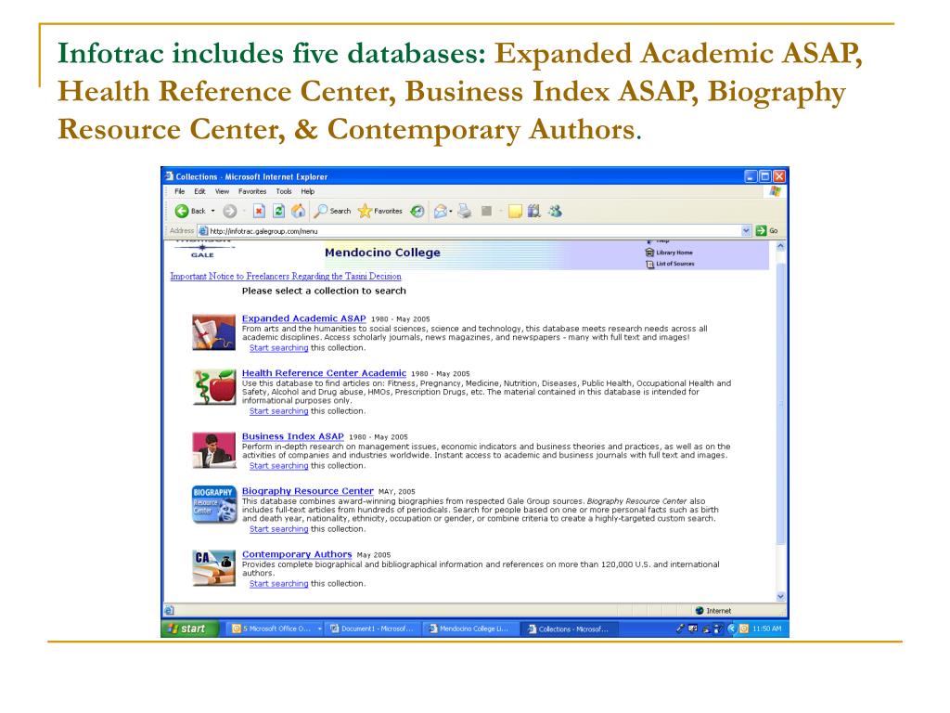This screenshot has width=950, height=713.
Task: Click the green Go button
Action: [767, 231]
